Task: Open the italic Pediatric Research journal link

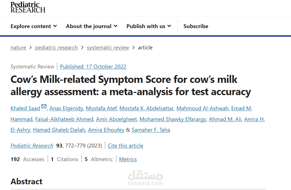Action: click(x=32, y=146)
